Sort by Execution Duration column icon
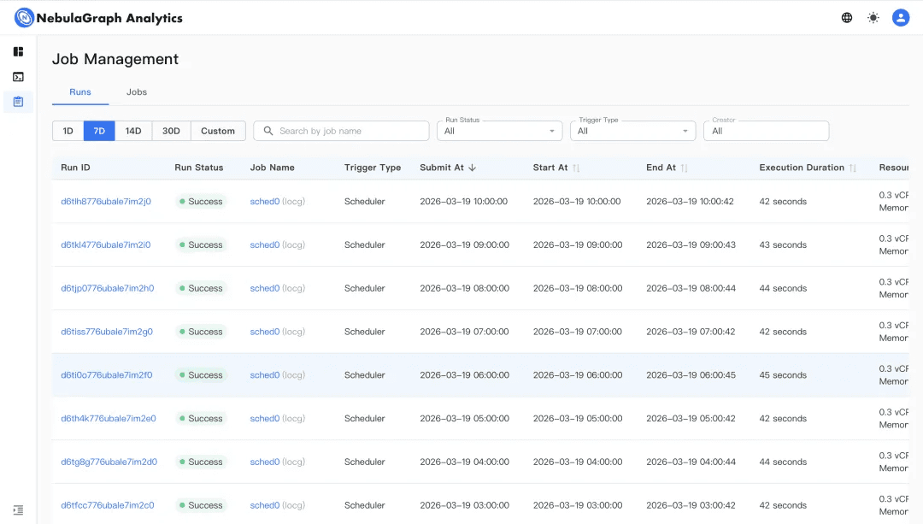The image size is (923, 524). pos(853,168)
